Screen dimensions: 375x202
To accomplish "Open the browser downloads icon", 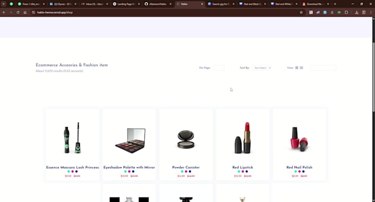I will point(357,12).
